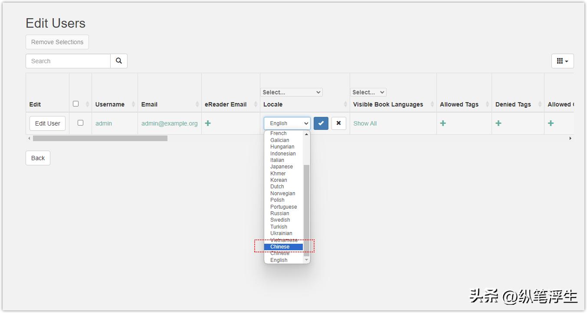
Task: Sort table by Username column arrows
Action: click(x=133, y=104)
